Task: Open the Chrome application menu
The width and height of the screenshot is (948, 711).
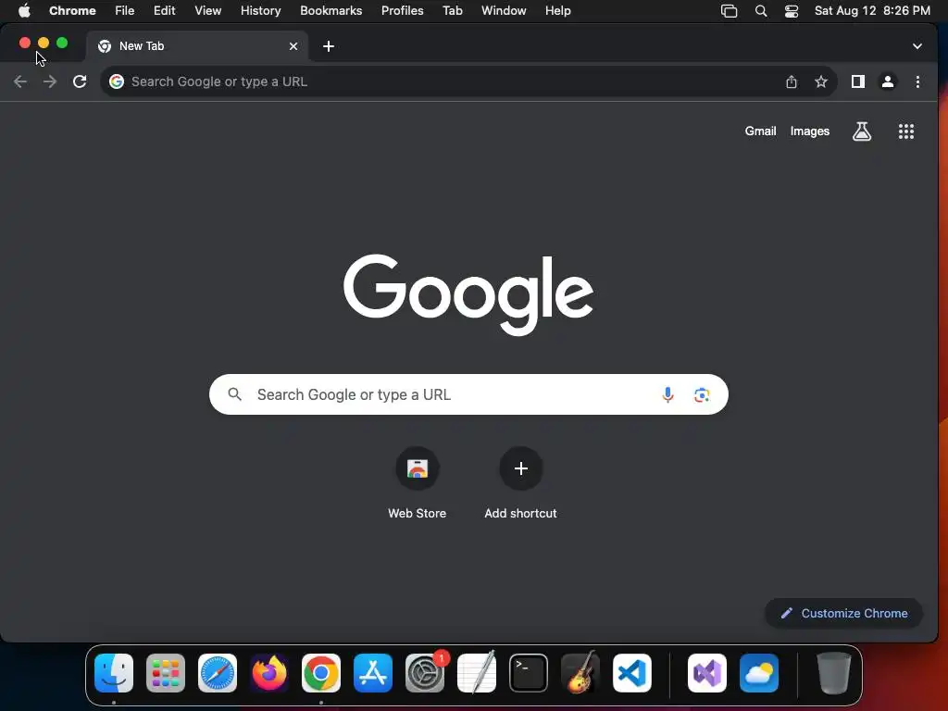Action: (72, 11)
